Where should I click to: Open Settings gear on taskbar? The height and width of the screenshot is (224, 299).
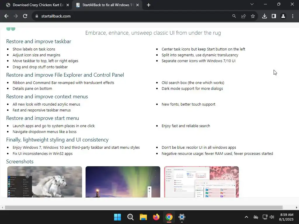(x=182, y=217)
